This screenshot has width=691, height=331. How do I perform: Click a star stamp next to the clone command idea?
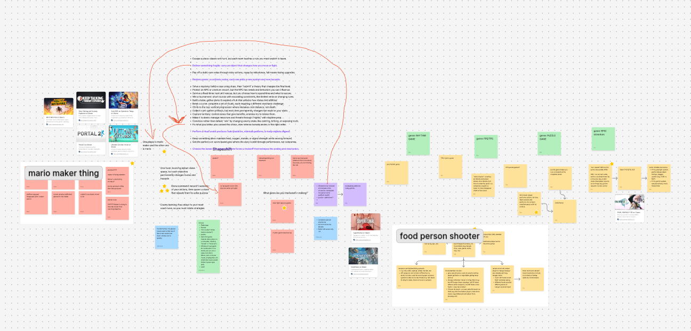coord(164,185)
